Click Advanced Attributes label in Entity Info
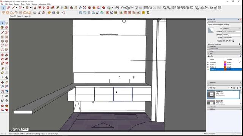243x136 pixels. [214, 44]
